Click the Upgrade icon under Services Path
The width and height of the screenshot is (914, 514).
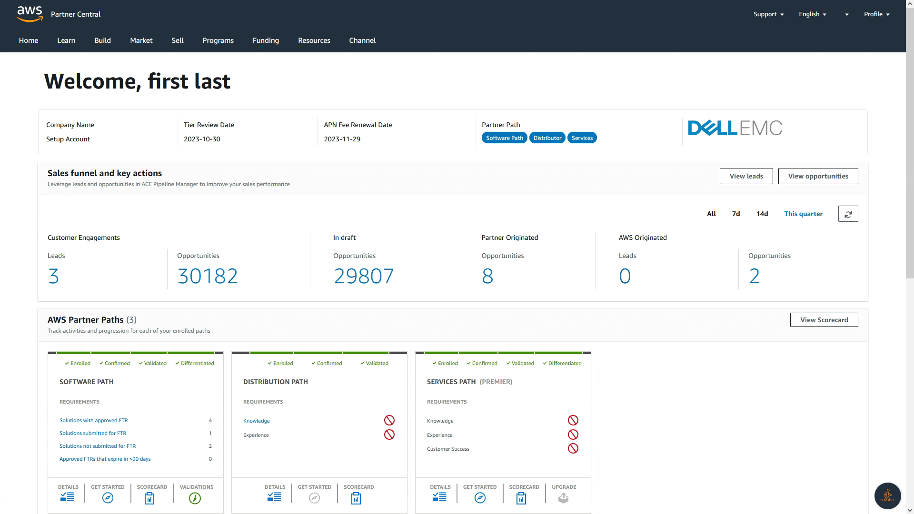coord(564,497)
